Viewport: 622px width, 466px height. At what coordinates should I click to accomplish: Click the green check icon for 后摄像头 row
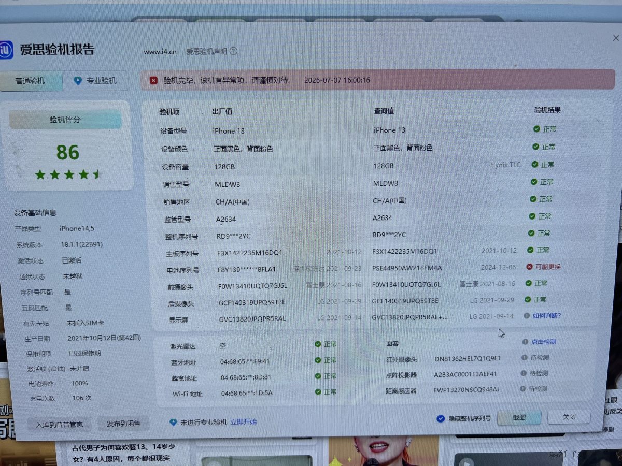pyautogui.click(x=527, y=299)
